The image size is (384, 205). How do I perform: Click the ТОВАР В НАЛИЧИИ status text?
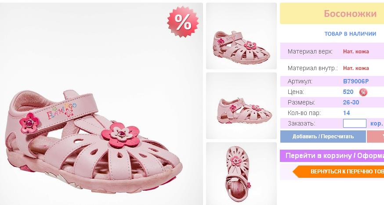[x=350, y=34]
